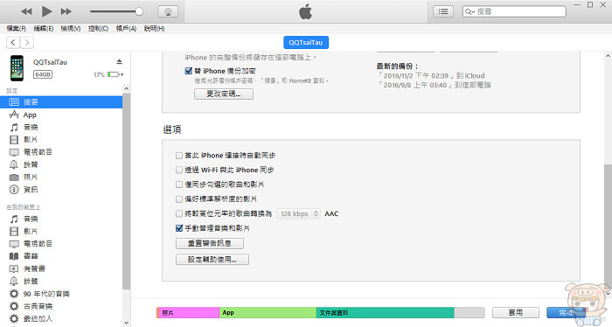Click the 更改密碼... button
This screenshot has width=612, height=327.
[x=224, y=94]
